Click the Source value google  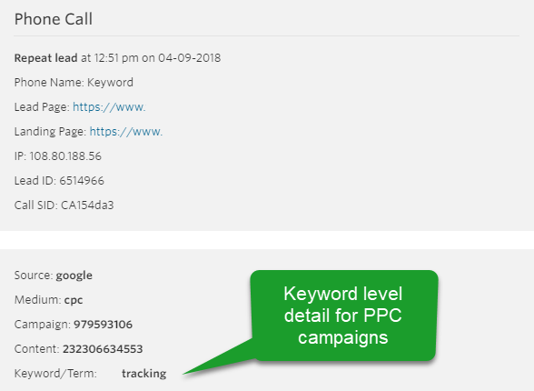click(x=74, y=276)
